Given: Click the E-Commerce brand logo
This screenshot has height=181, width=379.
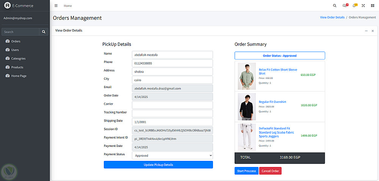Looking at the screenshot, I should pyautogui.click(x=7, y=6).
